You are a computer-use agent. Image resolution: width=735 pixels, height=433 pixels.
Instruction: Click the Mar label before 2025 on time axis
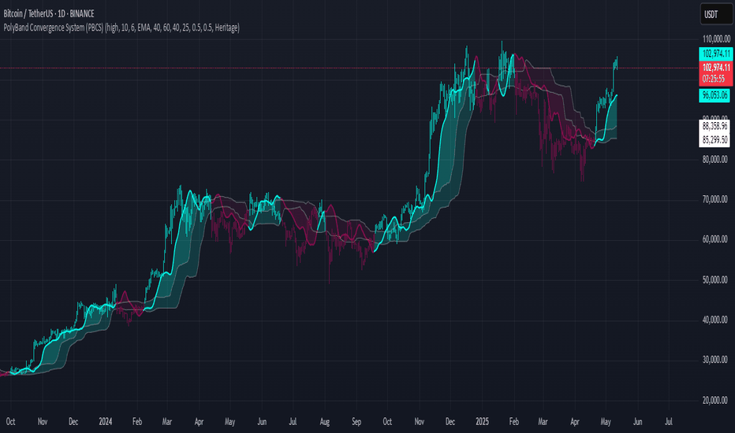(167, 422)
